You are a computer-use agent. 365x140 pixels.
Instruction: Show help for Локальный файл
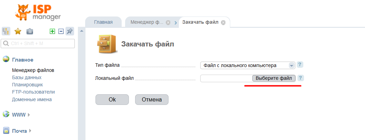301,78
